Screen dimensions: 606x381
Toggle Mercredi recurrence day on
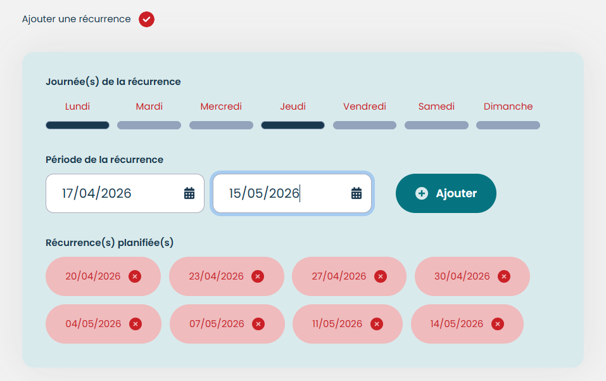(x=221, y=125)
